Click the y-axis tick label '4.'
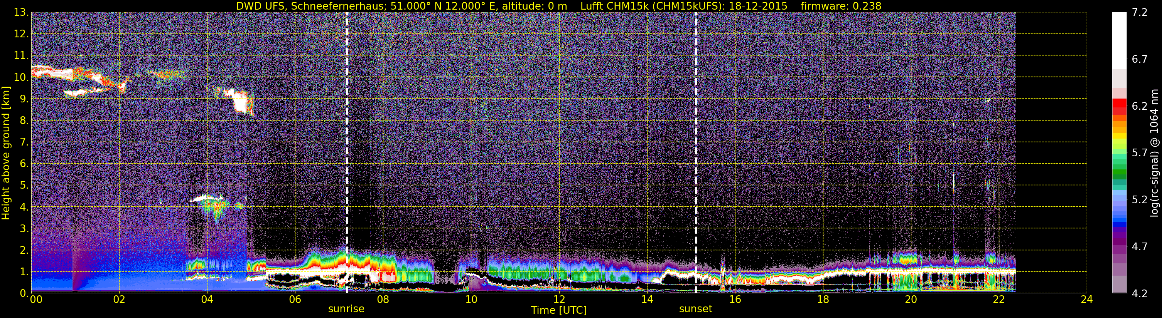1162x318 pixels. click(24, 207)
